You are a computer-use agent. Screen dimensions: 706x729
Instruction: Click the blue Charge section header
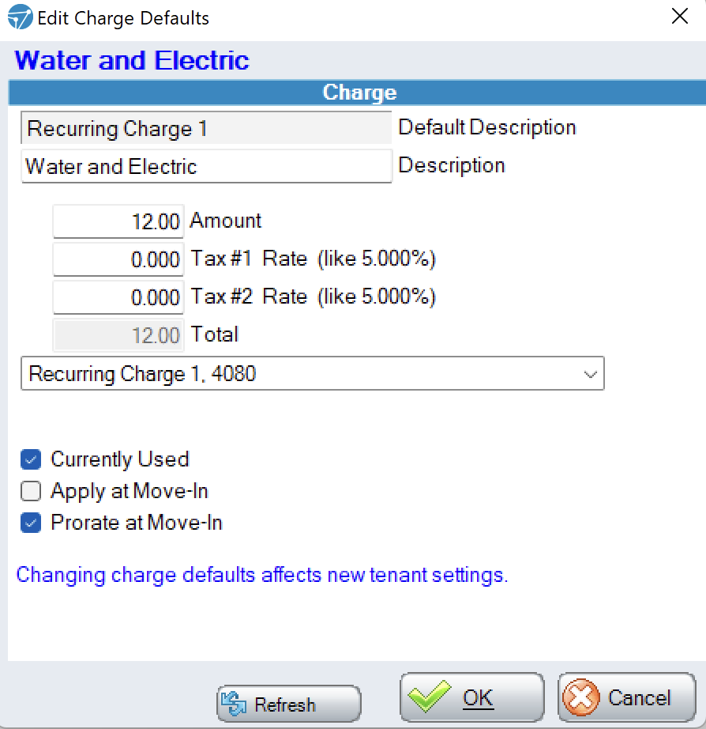click(357, 93)
